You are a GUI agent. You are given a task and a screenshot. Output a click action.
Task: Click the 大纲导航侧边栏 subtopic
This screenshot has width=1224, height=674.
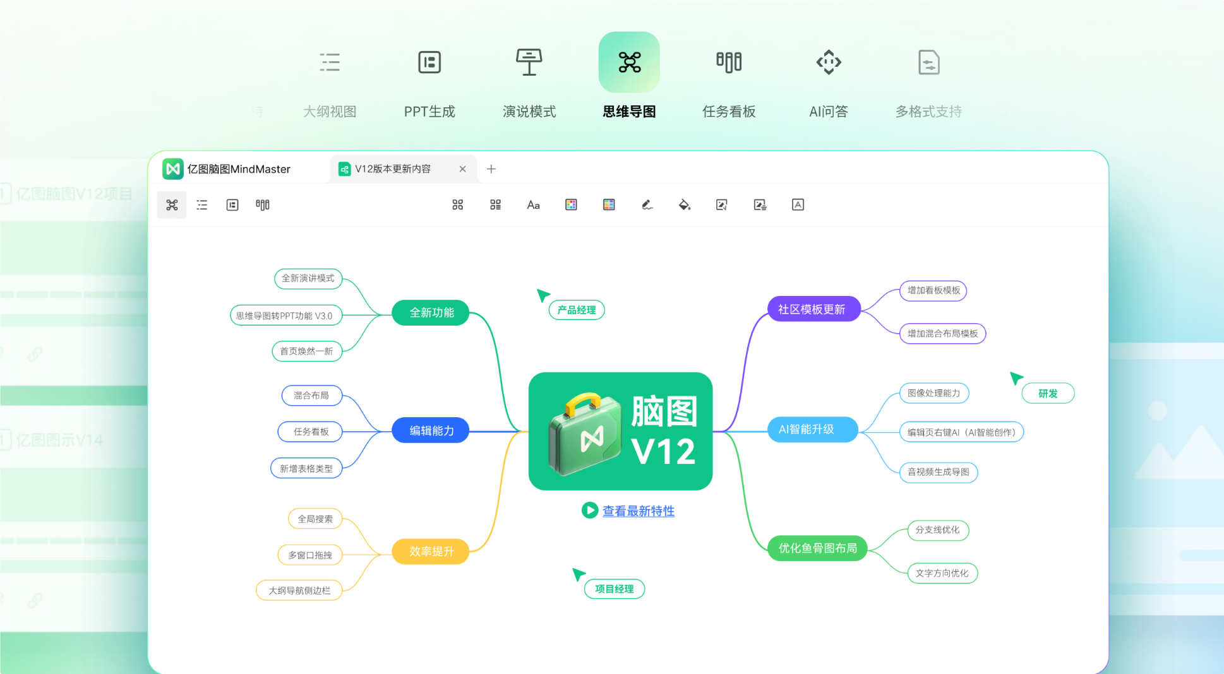pyautogui.click(x=299, y=590)
